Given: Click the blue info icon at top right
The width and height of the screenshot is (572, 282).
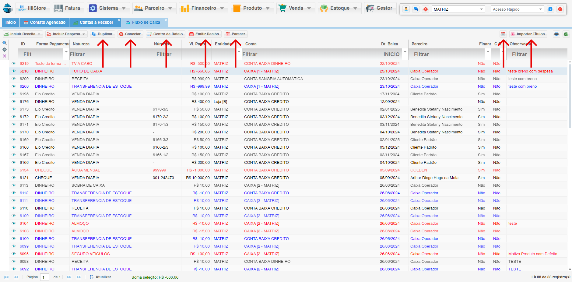Looking at the screenshot, I should (x=550, y=9).
